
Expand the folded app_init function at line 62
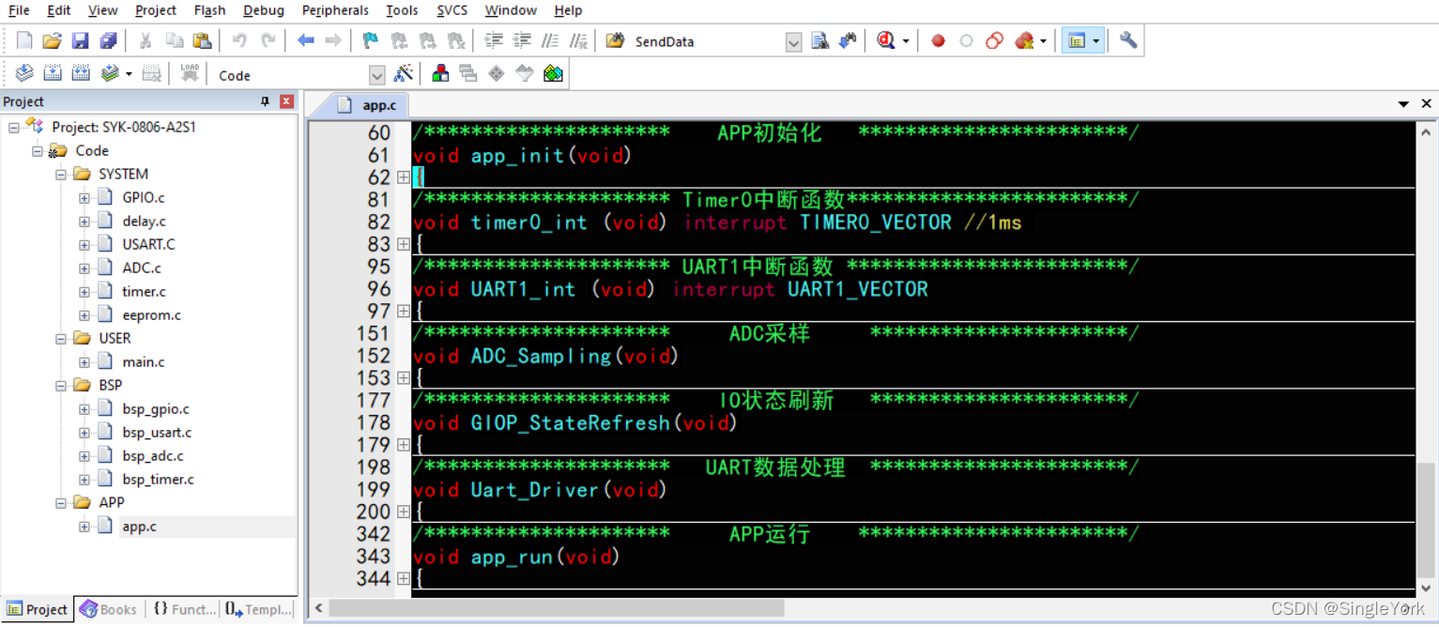click(x=403, y=177)
